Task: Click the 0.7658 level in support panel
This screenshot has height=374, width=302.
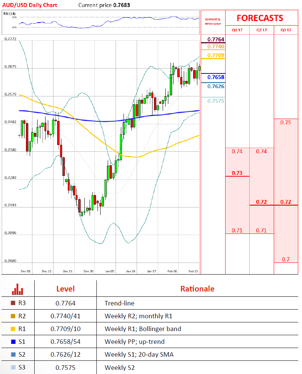Action: click(216, 77)
